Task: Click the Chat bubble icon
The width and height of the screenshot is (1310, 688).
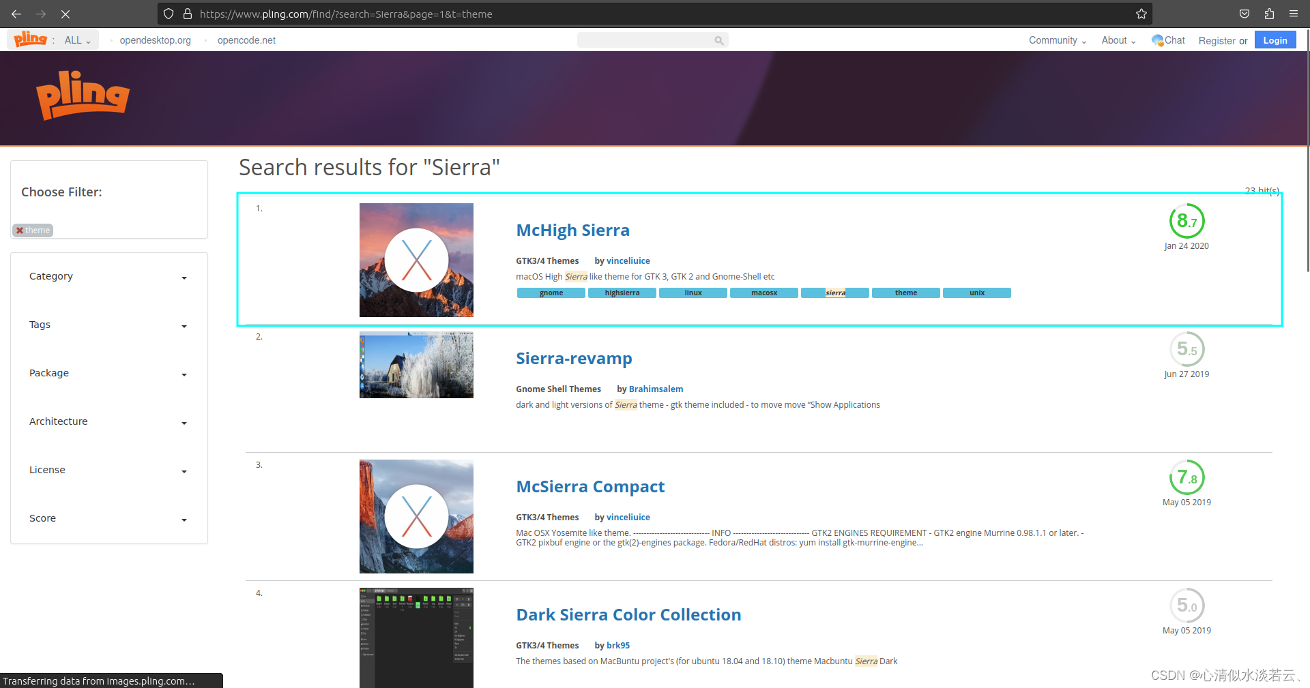Action: [x=1157, y=40]
